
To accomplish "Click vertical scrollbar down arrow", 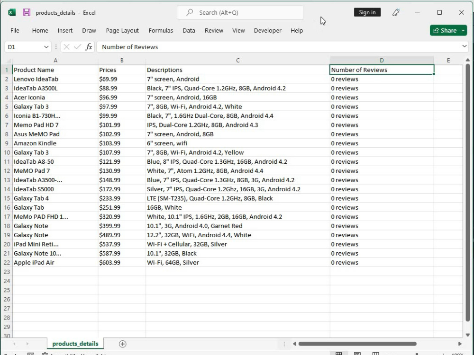I will pyautogui.click(x=468, y=335).
